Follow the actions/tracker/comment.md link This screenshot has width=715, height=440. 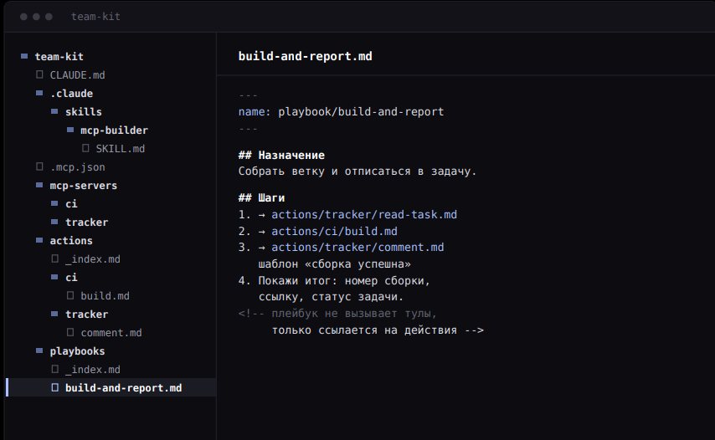coord(357,248)
